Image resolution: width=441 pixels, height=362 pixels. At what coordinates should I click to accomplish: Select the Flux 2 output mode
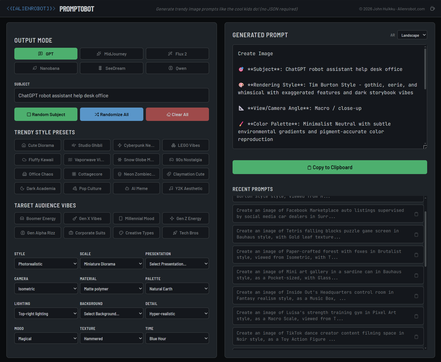point(177,54)
